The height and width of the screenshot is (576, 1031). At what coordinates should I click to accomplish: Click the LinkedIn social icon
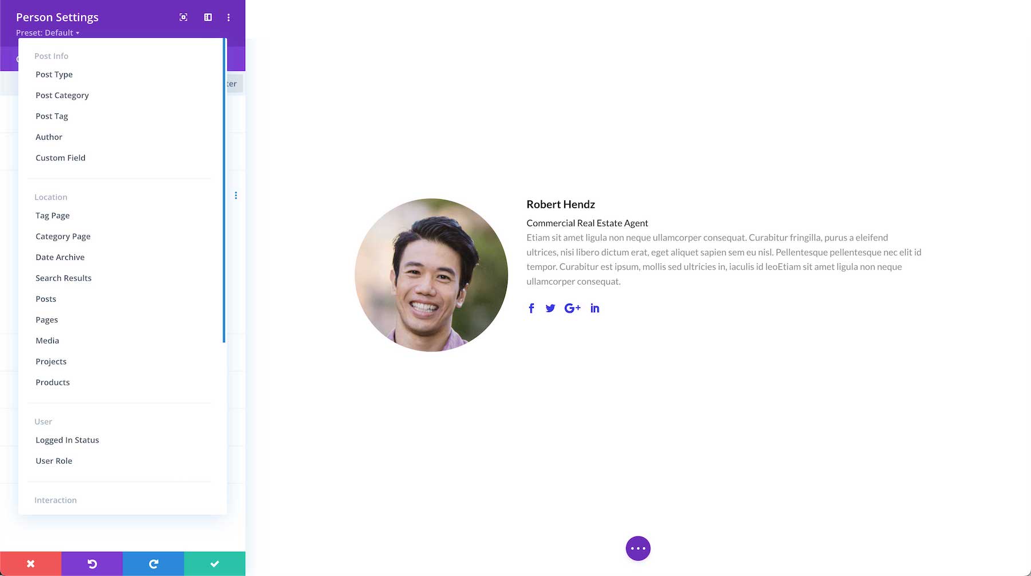pyautogui.click(x=595, y=307)
